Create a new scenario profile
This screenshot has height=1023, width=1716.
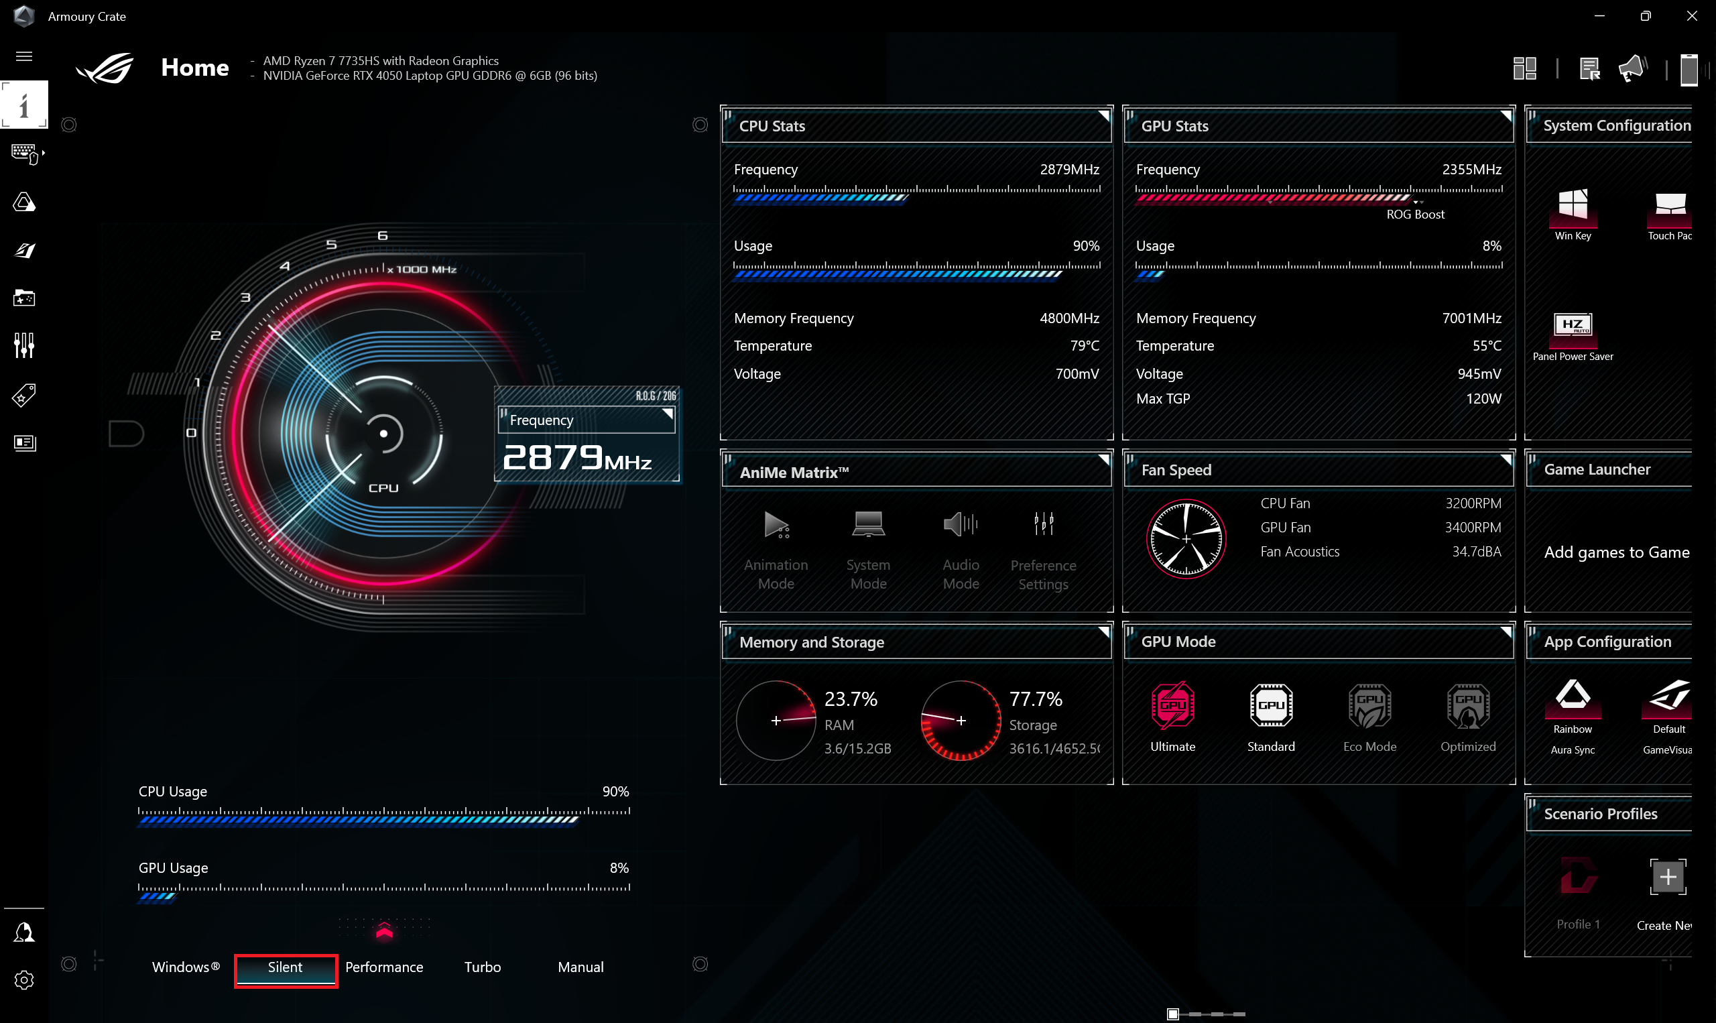1666,895
